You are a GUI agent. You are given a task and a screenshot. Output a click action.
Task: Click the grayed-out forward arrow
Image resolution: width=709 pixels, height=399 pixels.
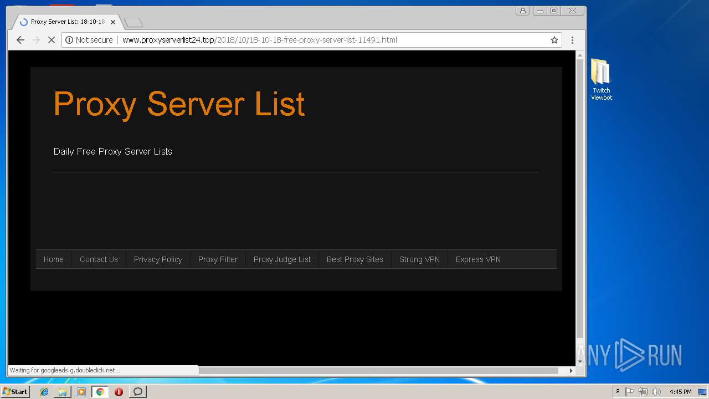pos(36,40)
